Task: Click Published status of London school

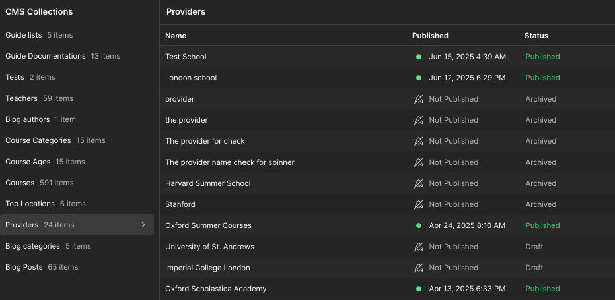Action: click(x=543, y=78)
